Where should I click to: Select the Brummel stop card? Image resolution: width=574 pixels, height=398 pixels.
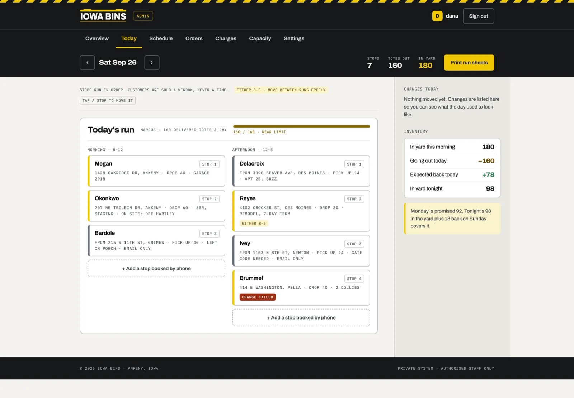click(301, 288)
